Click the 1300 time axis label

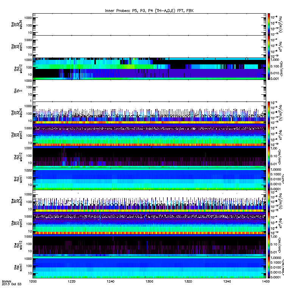(149, 281)
